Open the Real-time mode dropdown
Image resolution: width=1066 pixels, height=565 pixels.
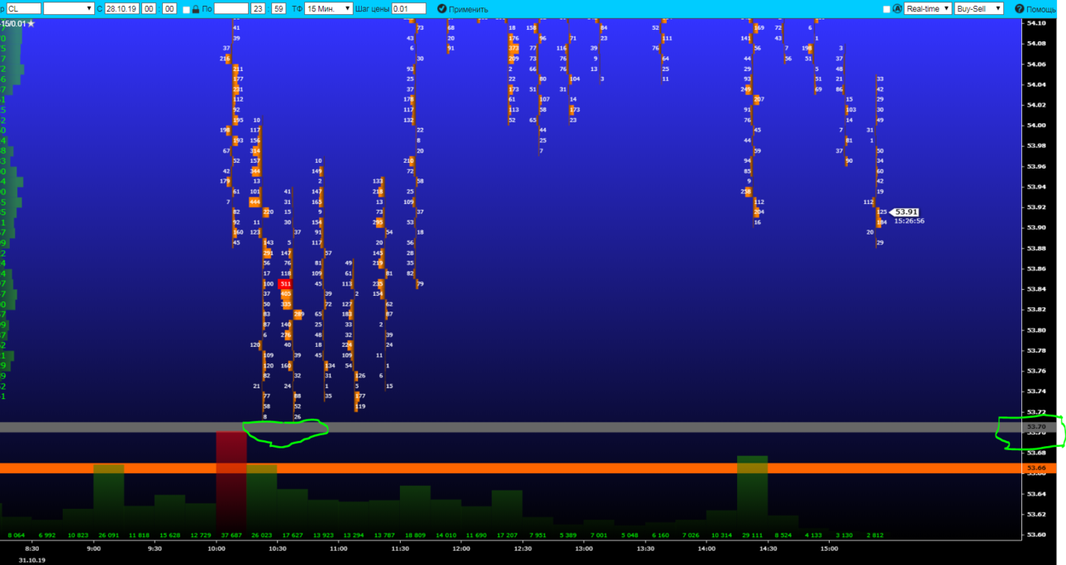tap(926, 8)
